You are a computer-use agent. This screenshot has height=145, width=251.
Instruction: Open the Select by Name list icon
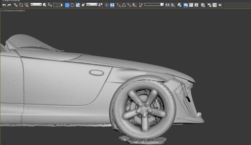[x=50, y=5]
